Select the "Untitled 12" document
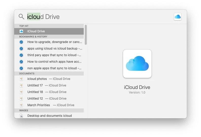The width and height of the screenshot is (201, 137). coord(49,99)
